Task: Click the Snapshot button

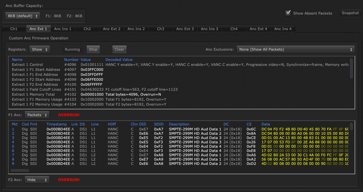Action: tap(350, 13)
